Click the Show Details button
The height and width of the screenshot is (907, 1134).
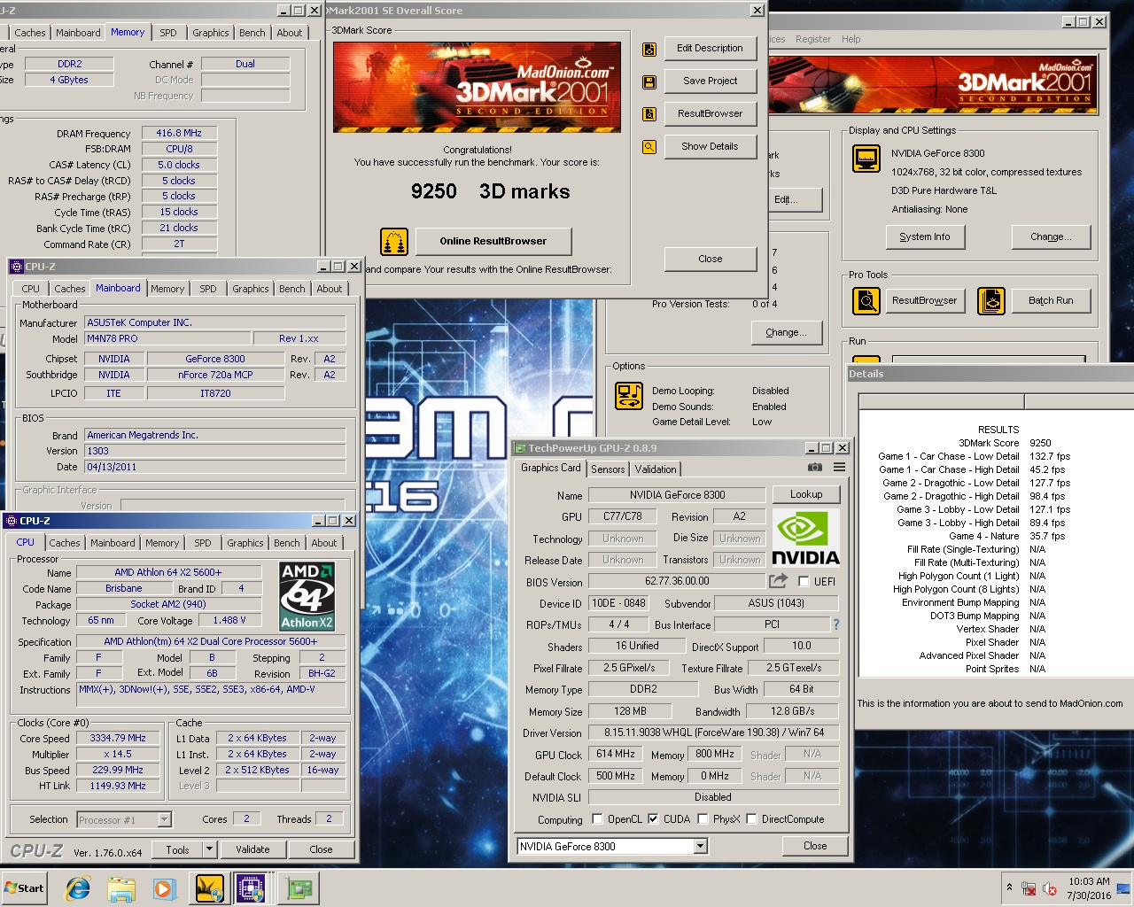pos(711,146)
